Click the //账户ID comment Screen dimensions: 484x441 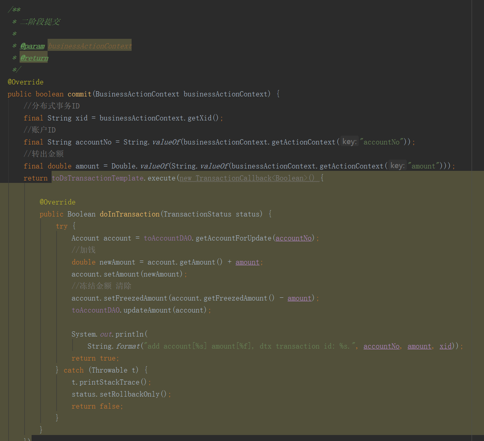pyautogui.click(x=40, y=130)
